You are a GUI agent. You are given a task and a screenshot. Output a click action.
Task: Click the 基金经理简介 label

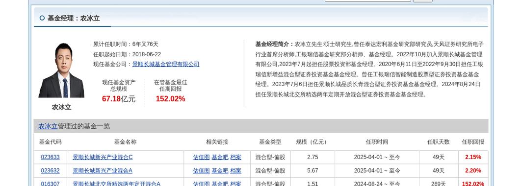coord(275,44)
